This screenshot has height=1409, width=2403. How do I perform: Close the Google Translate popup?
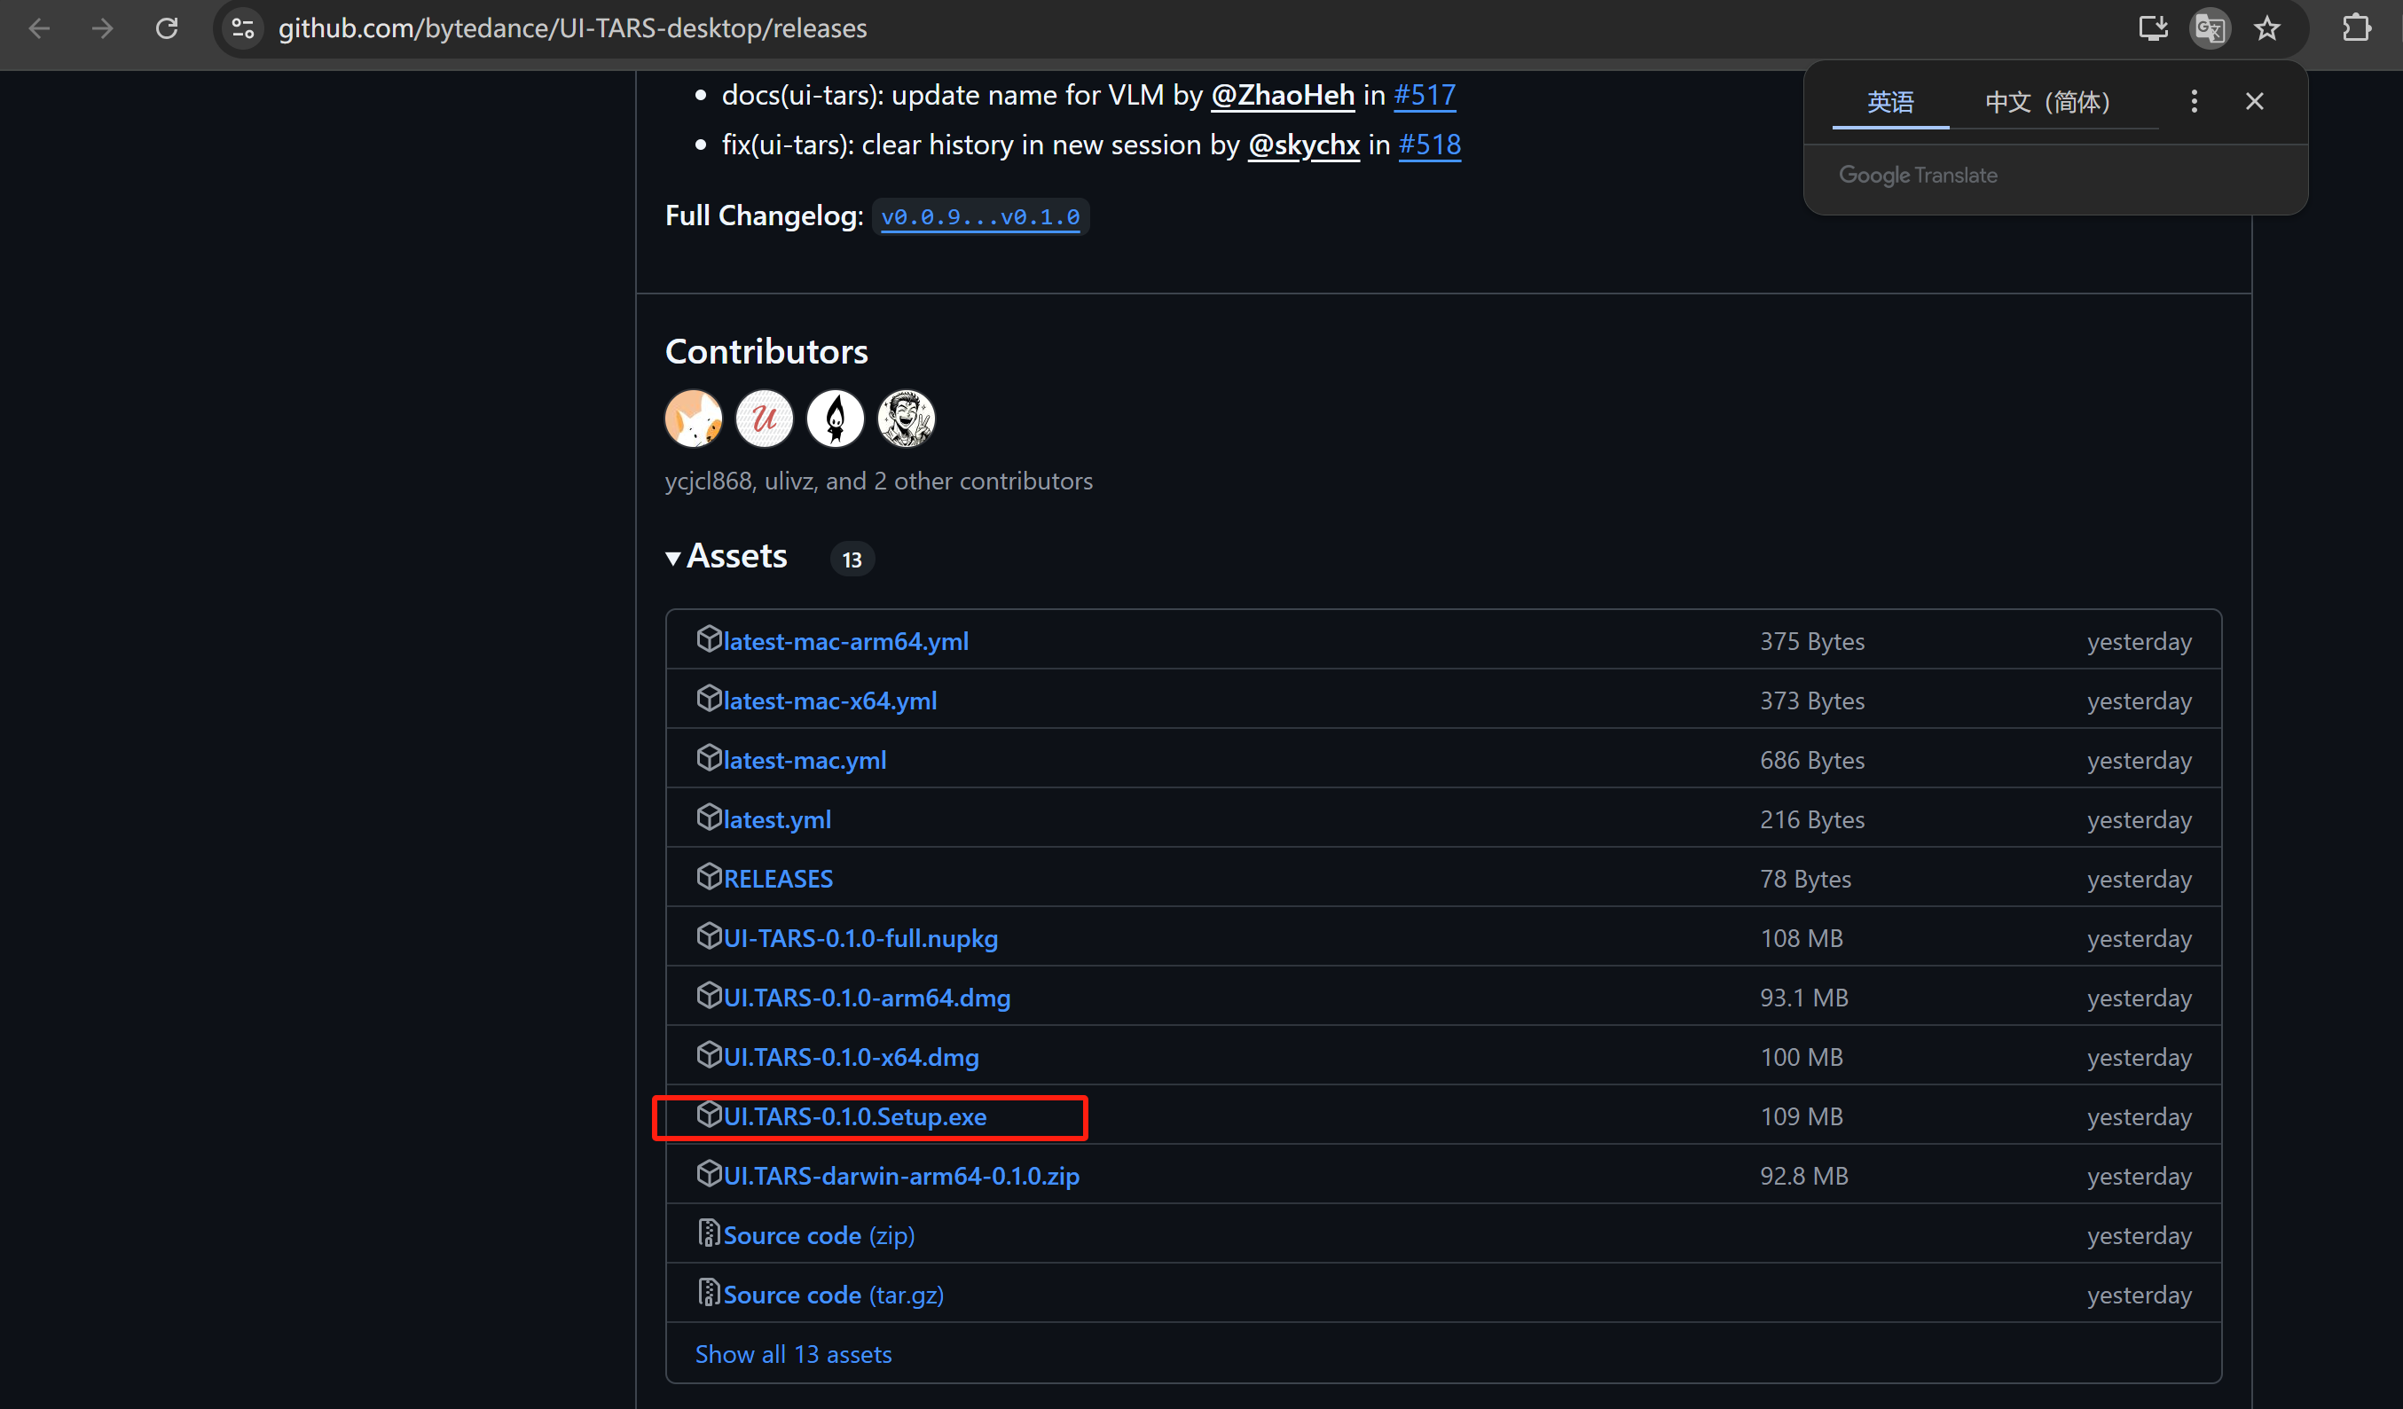[2254, 101]
